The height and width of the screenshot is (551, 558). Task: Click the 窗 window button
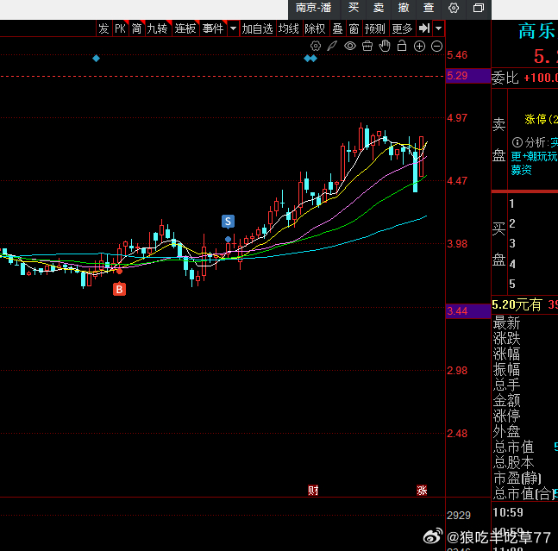354,28
